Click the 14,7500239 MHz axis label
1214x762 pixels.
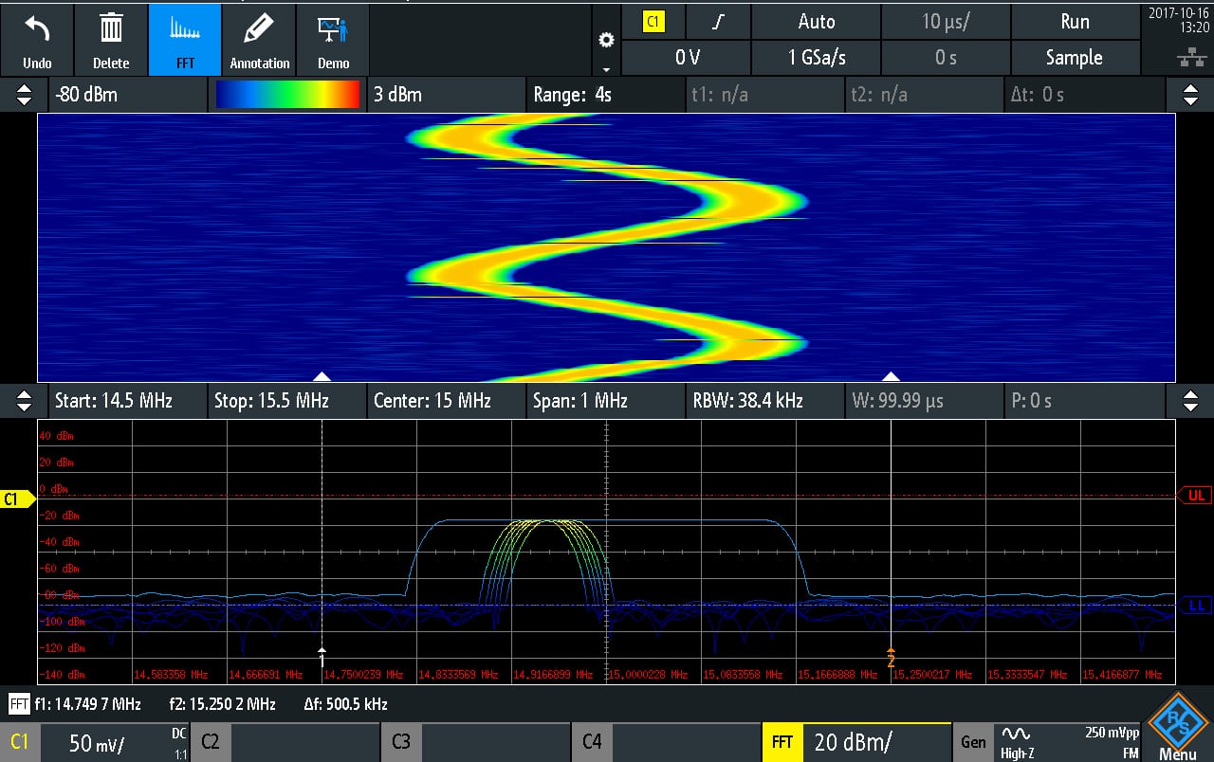[x=363, y=675]
